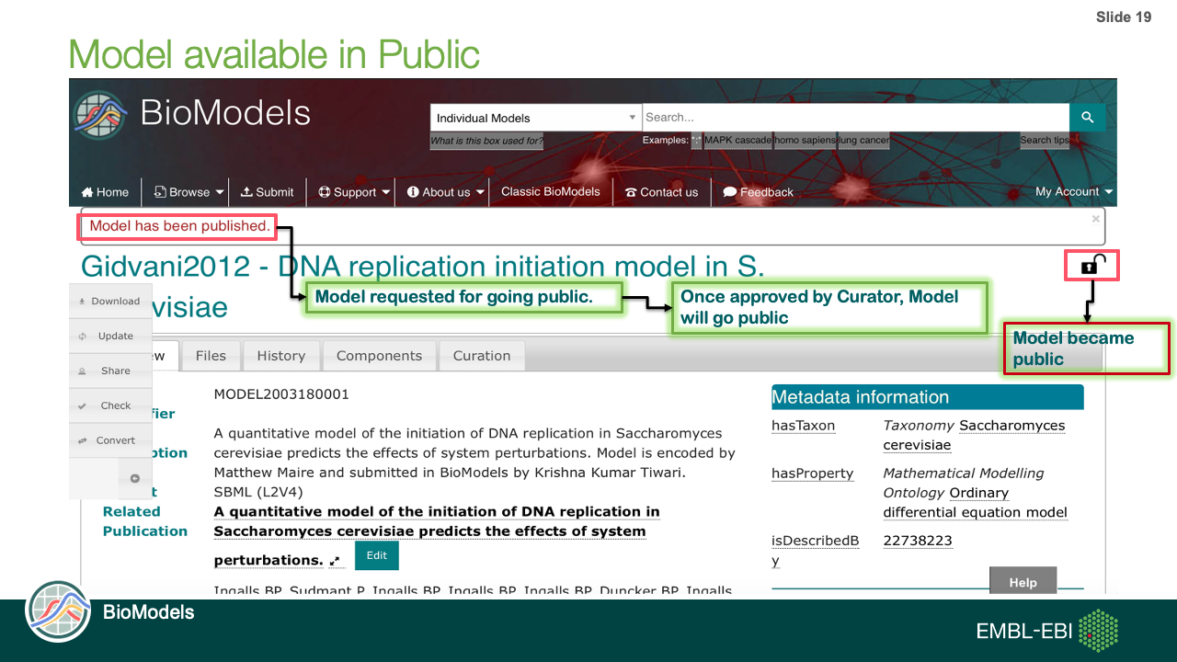Click the search magnifier button
1177x662 pixels.
coord(1087,118)
